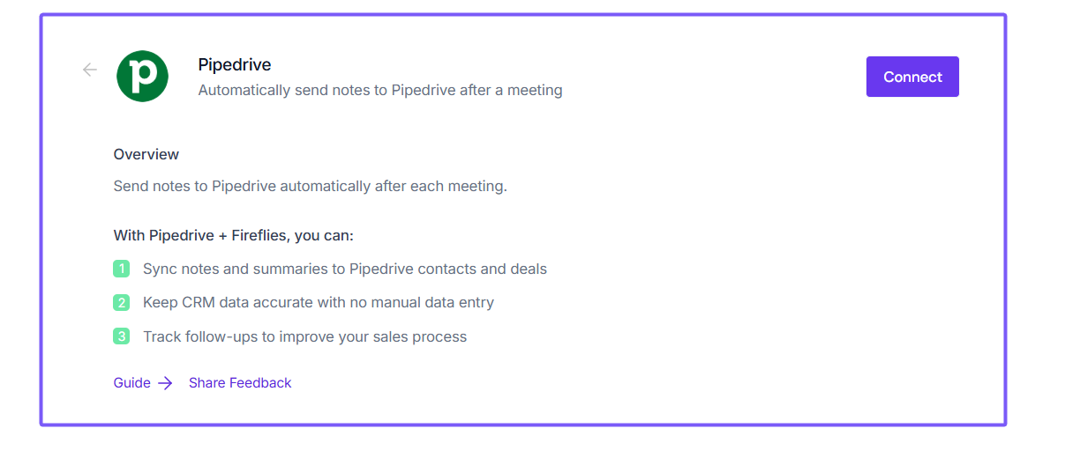Click the green number 3 badge
1065x458 pixels.
(122, 336)
